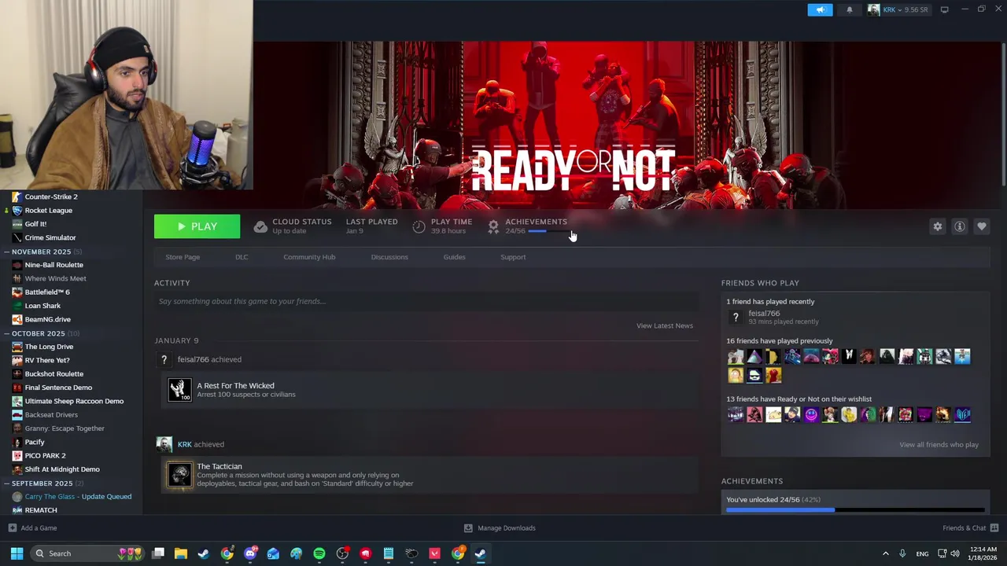Click the Play Time clock icon

pos(419,226)
